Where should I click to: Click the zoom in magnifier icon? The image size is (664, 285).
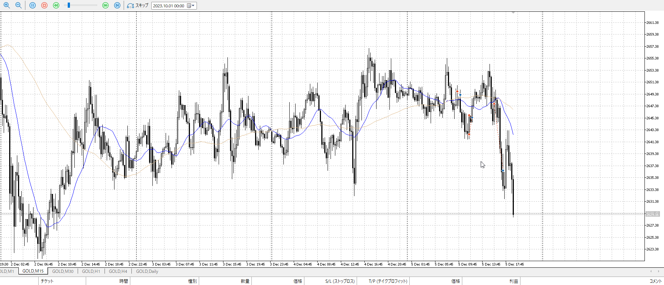[x=7, y=6]
